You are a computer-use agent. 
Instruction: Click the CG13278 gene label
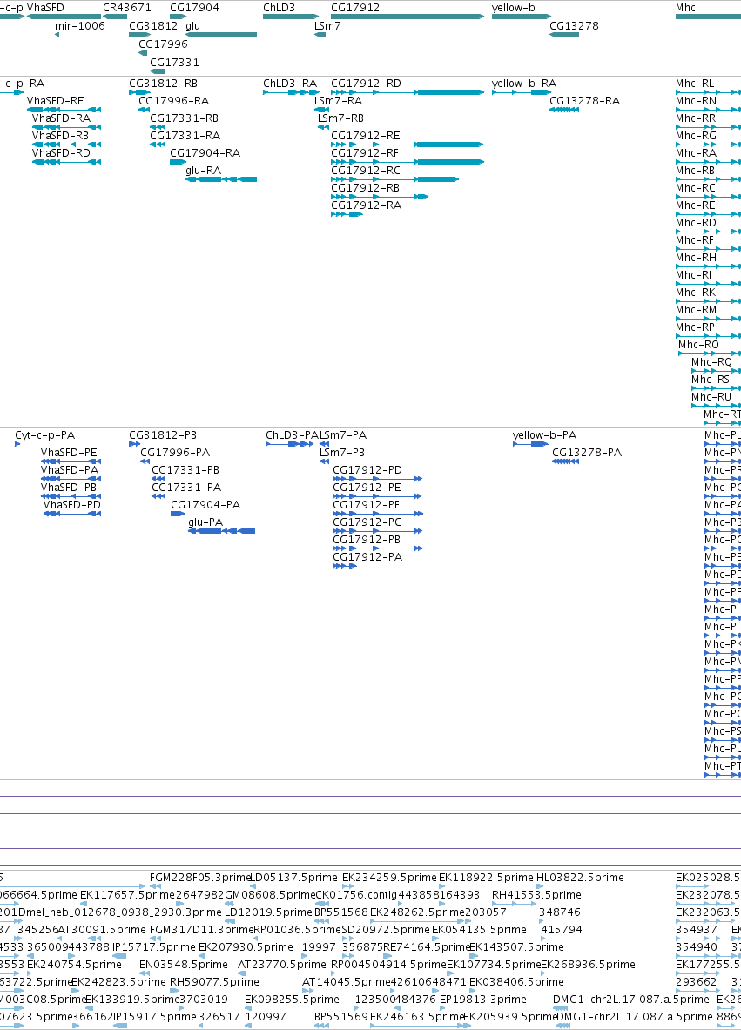[574, 26]
